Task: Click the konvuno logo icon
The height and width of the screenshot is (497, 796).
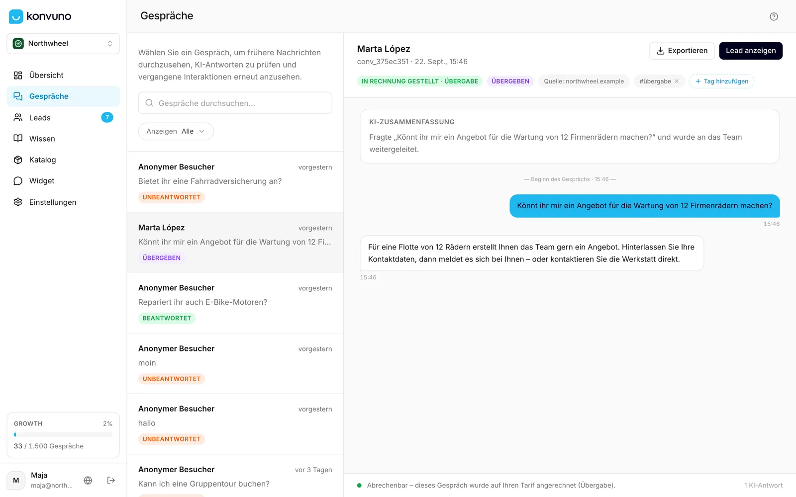Action: [16, 16]
